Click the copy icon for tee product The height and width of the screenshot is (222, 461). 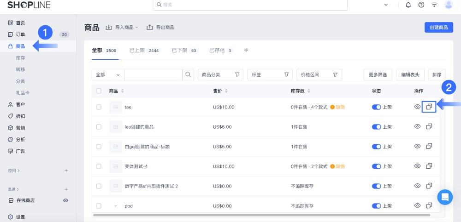coord(429,107)
